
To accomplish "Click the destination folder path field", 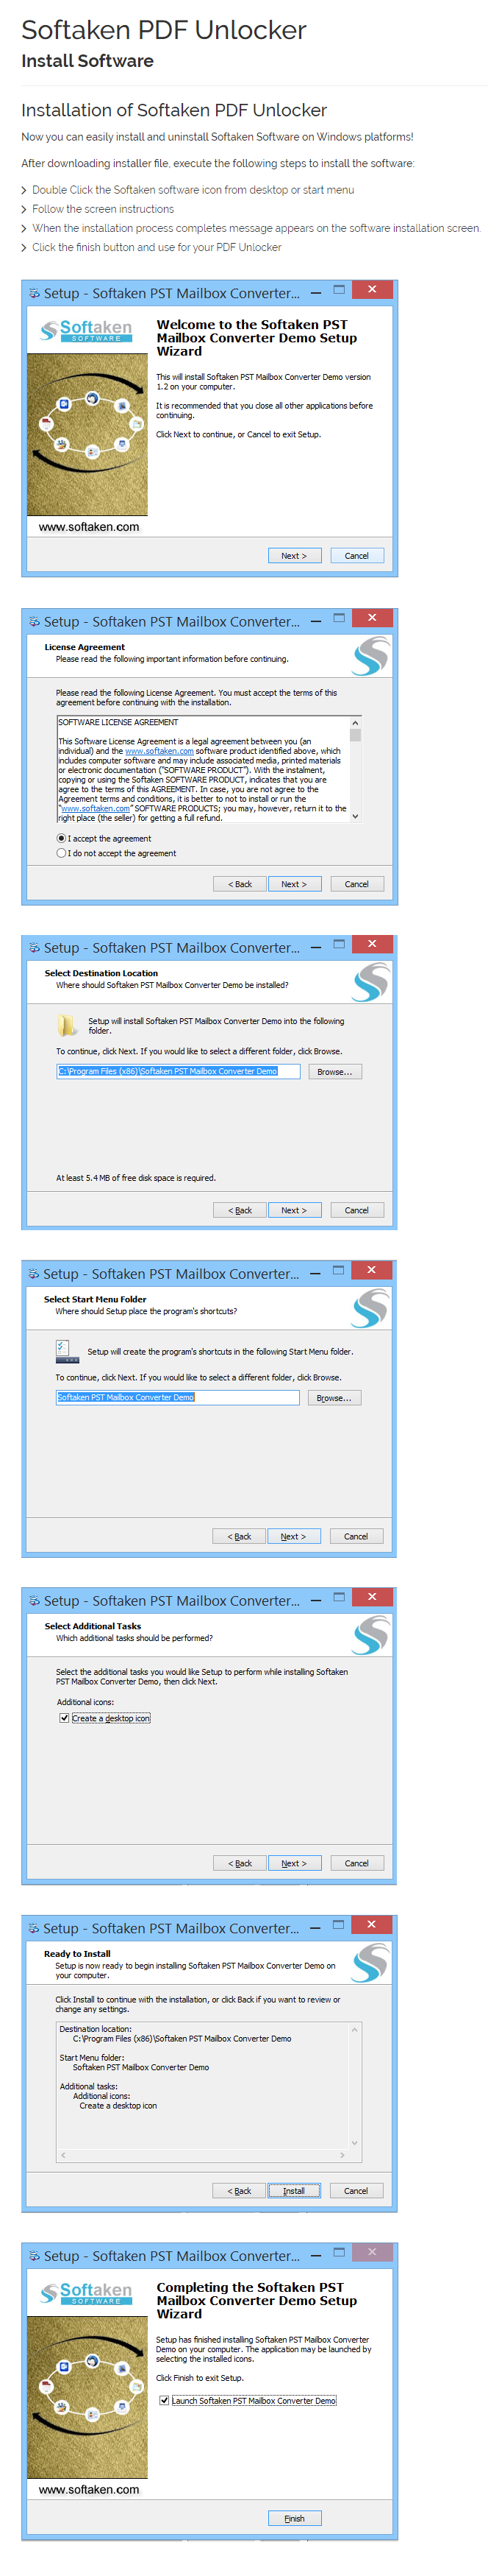I will 178,1071.
